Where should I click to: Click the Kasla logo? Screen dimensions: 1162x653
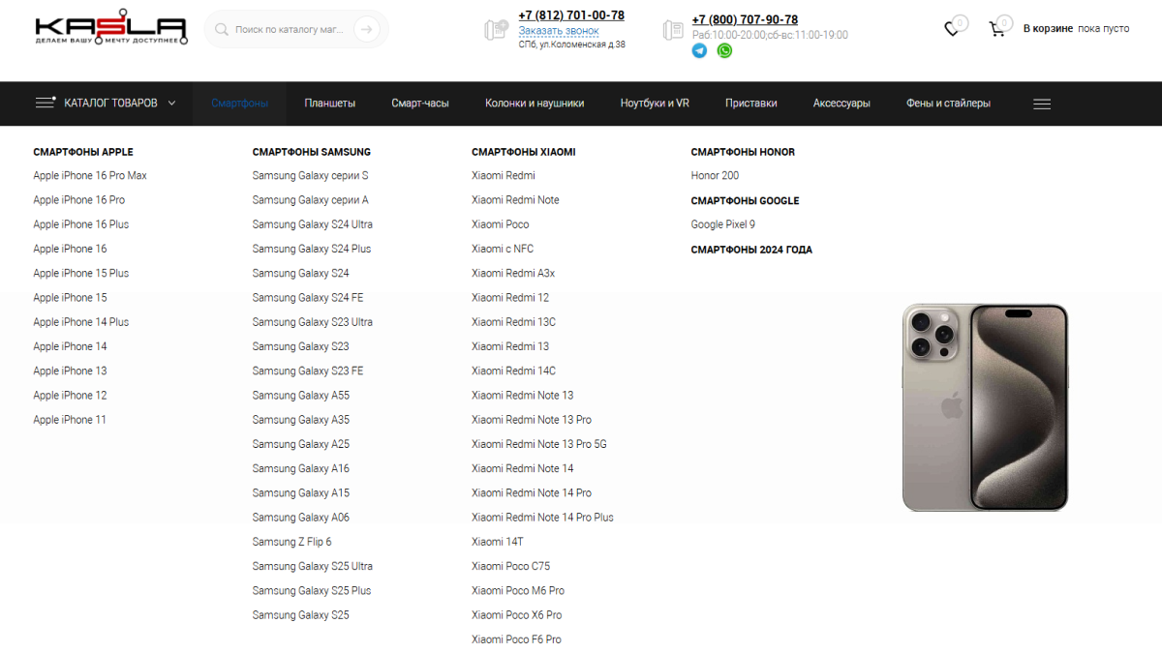coord(110,29)
